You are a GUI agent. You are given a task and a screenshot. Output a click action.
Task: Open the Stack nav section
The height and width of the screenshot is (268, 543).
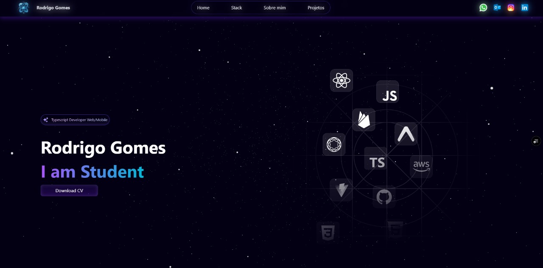tap(237, 8)
